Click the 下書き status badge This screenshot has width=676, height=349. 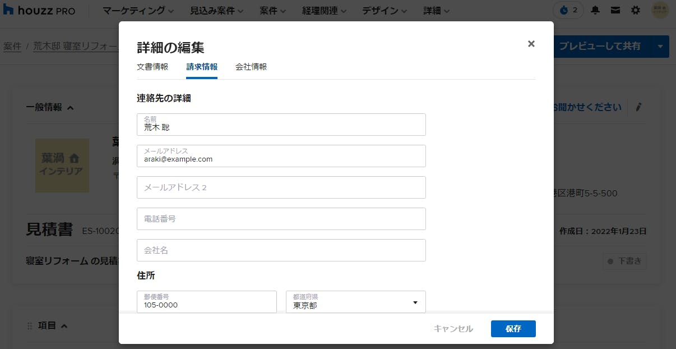[625, 261]
